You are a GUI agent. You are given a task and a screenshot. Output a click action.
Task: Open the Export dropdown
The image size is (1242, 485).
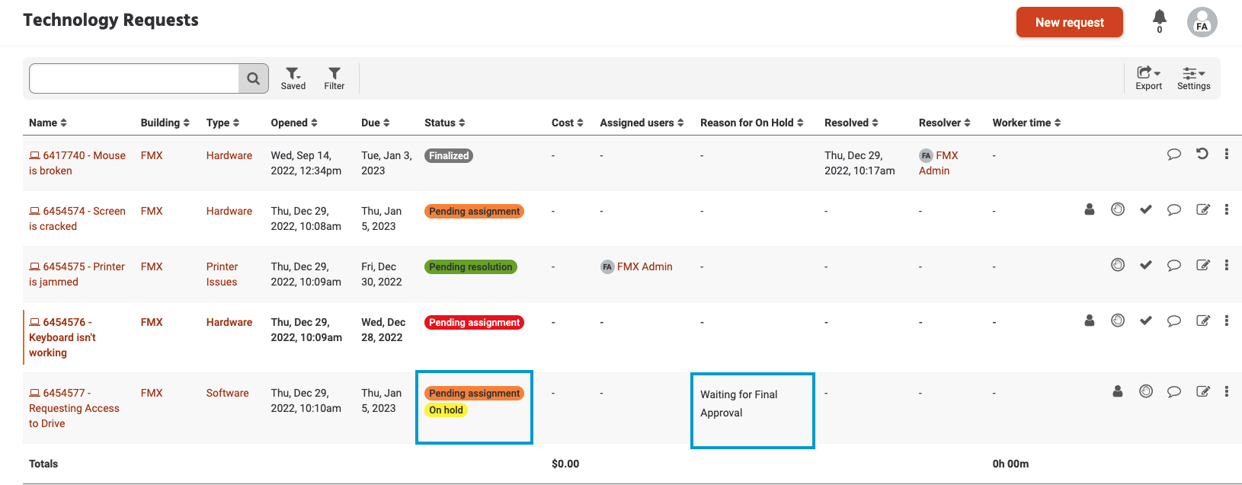coord(1148,78)
